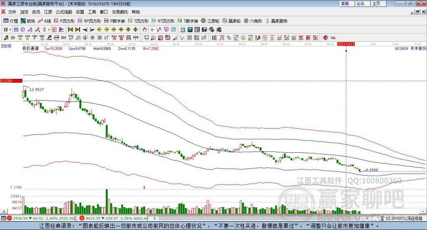Open the 工具 menu
Image resolution: width=427 pixels, height=230 pixels.
92,12
